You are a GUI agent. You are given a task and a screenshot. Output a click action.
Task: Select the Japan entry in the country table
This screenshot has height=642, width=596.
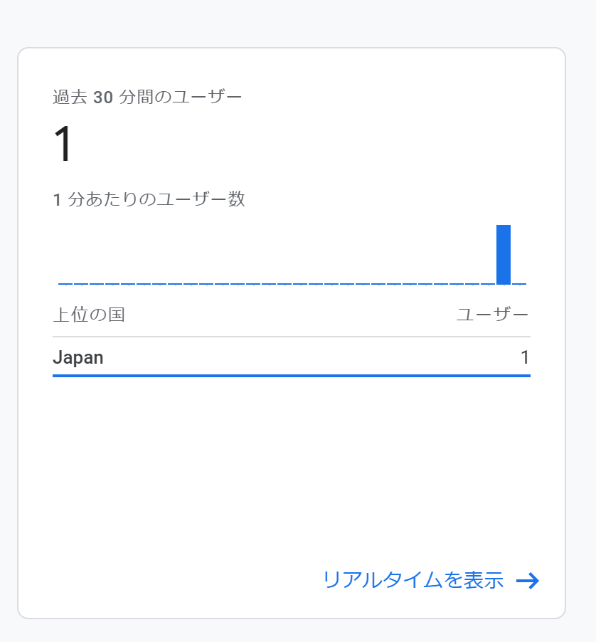click(x=77, y=358)
